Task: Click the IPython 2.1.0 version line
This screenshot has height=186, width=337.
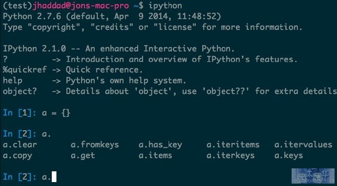Action: click(x=119, y=48)
